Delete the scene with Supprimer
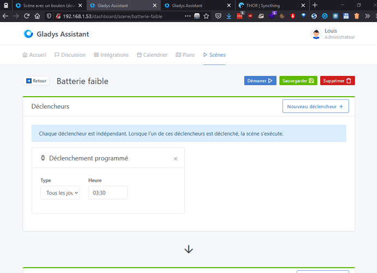This screenshot has height=273, width=377. [x=337, y=81]
